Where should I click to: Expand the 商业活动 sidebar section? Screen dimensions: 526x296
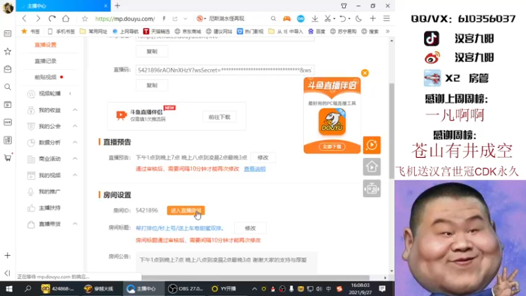pyautogui.click(x=75, y=159)
